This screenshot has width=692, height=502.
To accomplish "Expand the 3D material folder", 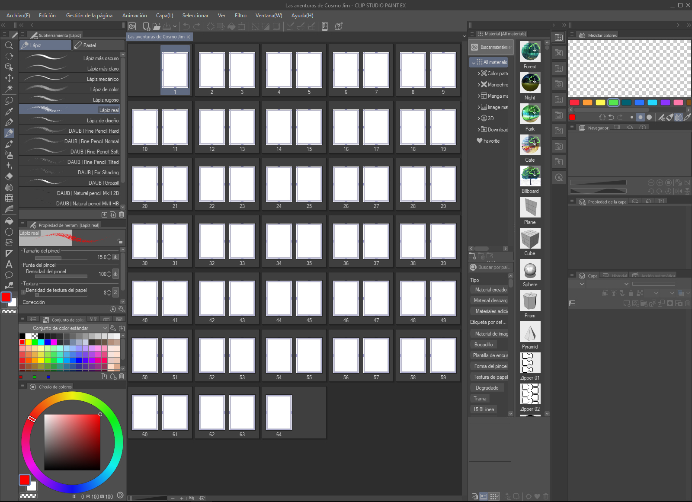I will coord(479,118).
